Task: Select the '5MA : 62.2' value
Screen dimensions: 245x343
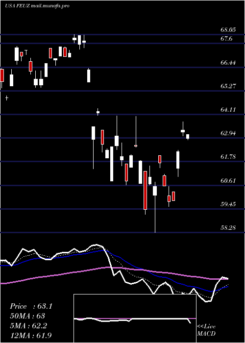Action: tap(28, 325)
